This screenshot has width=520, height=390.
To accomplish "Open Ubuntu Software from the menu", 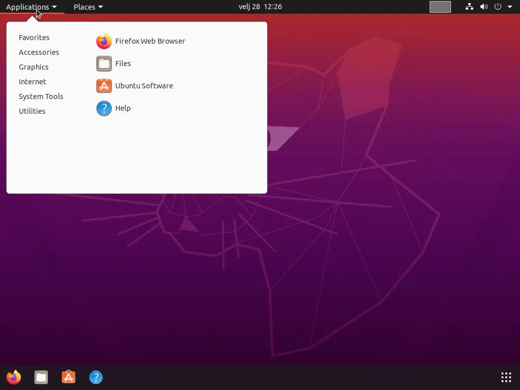I will pos(144,86).
